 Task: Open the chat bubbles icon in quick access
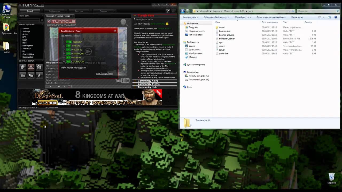31,75
